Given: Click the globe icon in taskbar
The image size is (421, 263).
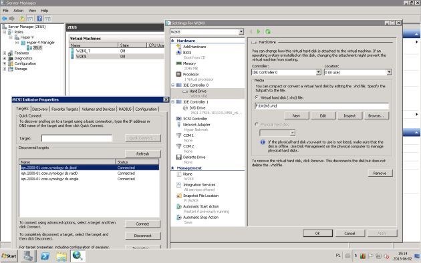Looking at the screenshot, I should tap(78, 256).
